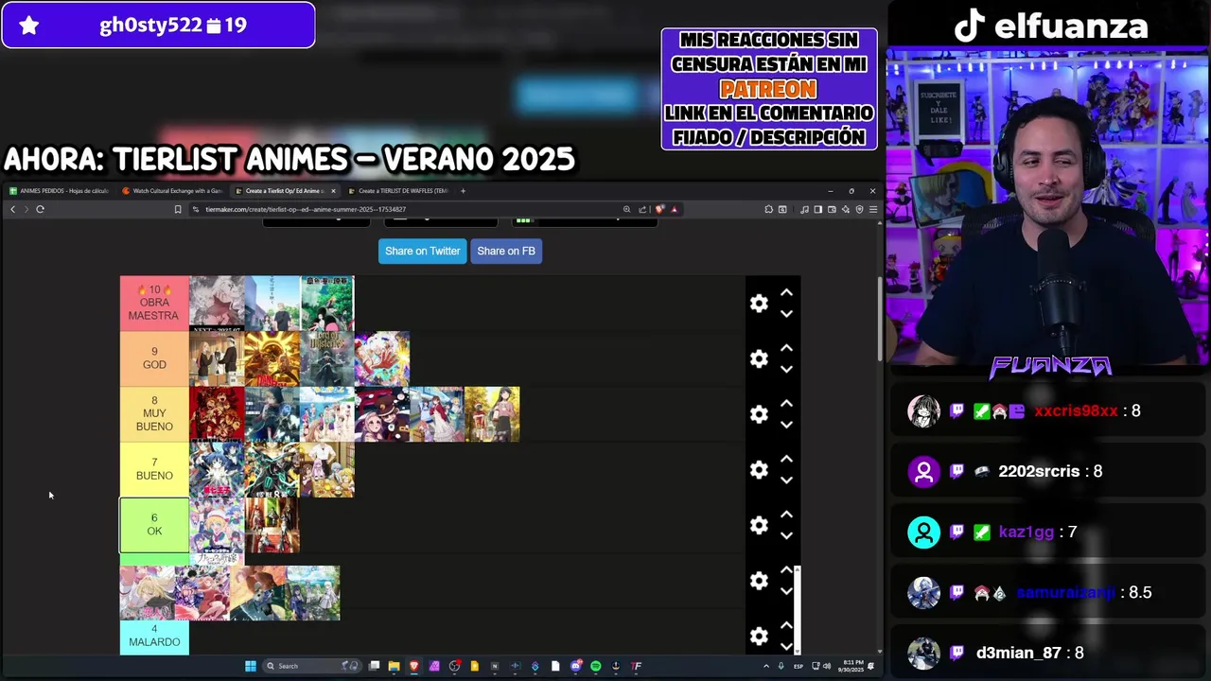Bookmark this page icon
Image resolution: width=1211 pixels, height=681 pixels.
click(178, 209)
